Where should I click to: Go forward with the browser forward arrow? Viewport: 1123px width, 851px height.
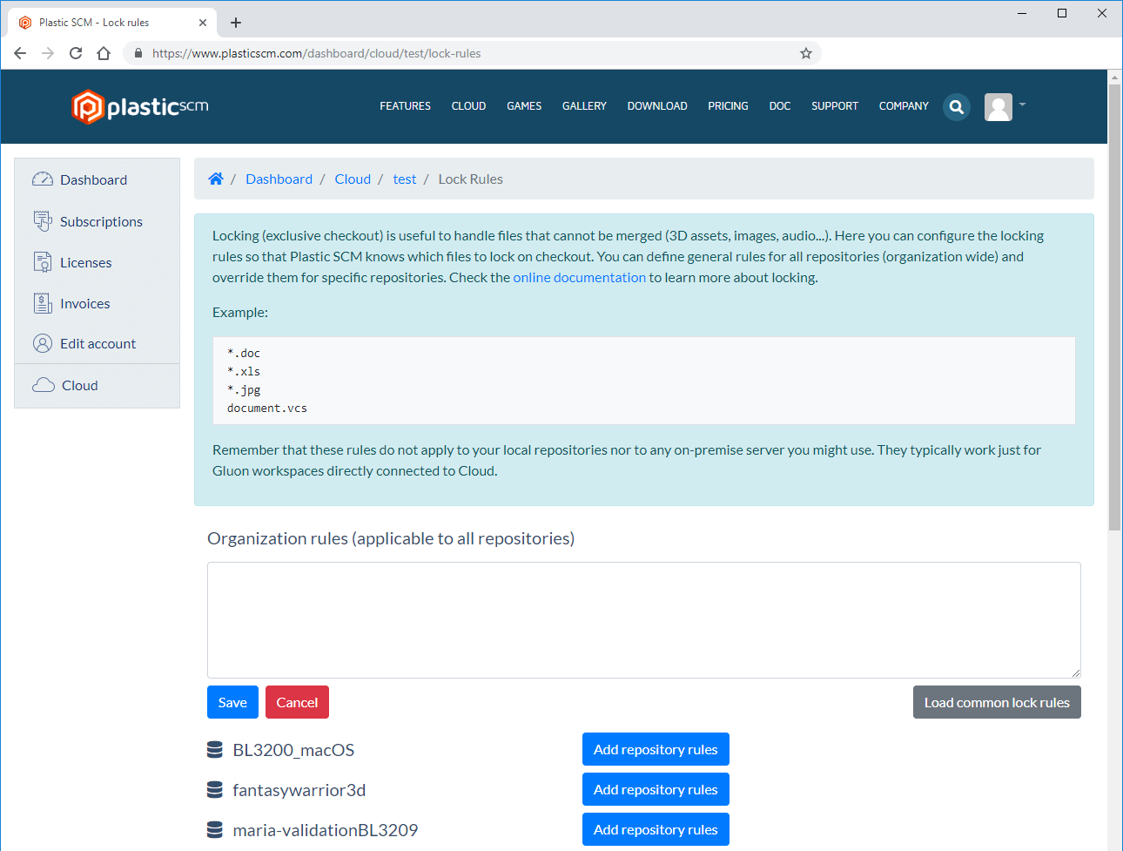pos(48,53)
